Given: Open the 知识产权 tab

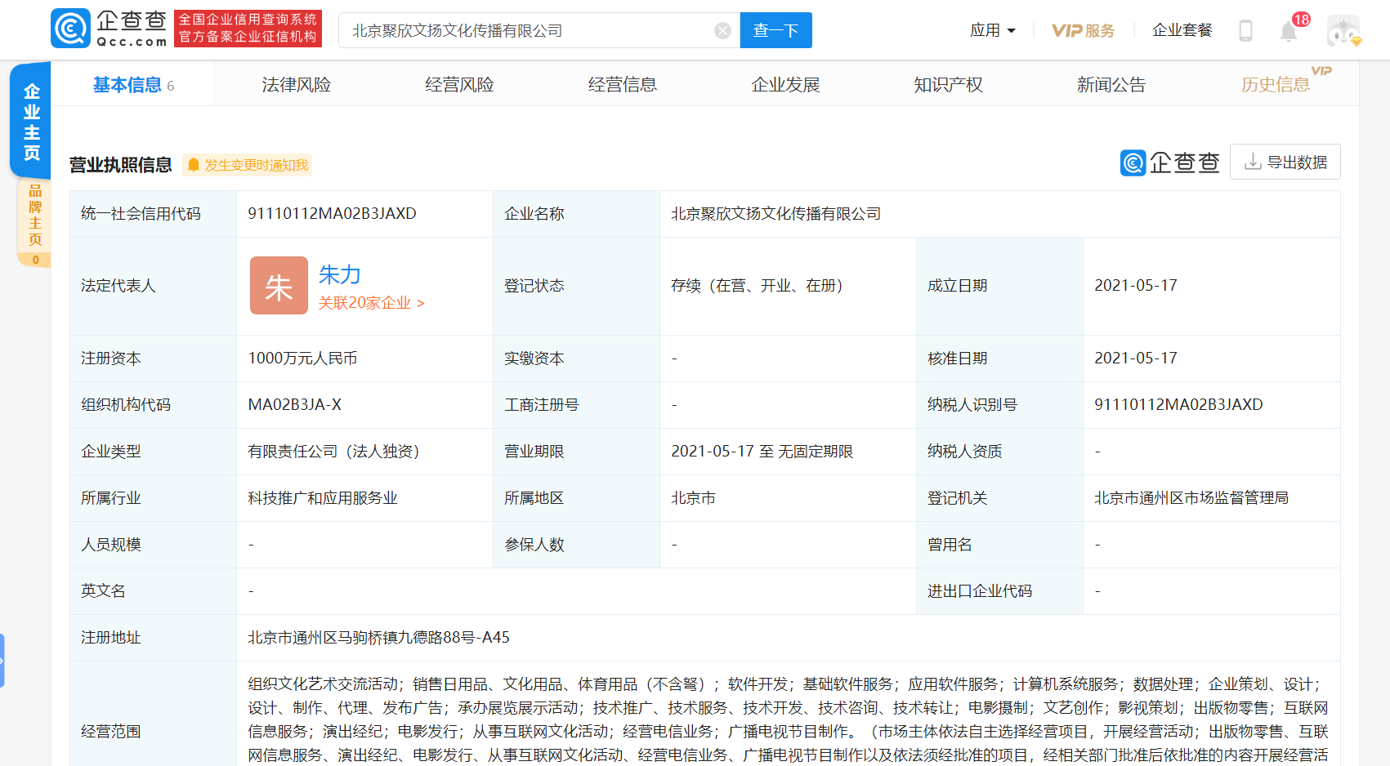Looking at the screenshot, I should point(948,85).
